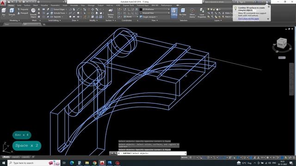This screenshot has width=296, height=166.
Task: Open the Surface ribbon tab
Action: tap(27, 6)
